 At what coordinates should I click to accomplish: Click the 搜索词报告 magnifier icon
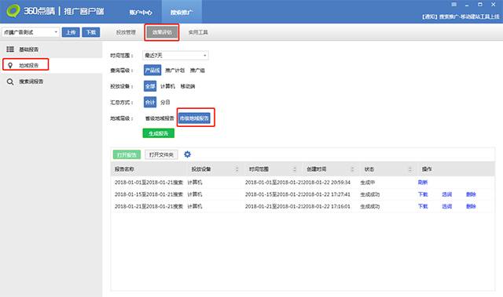point(10,81)
